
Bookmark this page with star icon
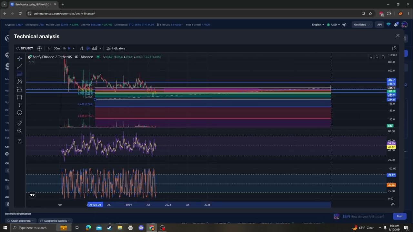click(x=370, y=14)
